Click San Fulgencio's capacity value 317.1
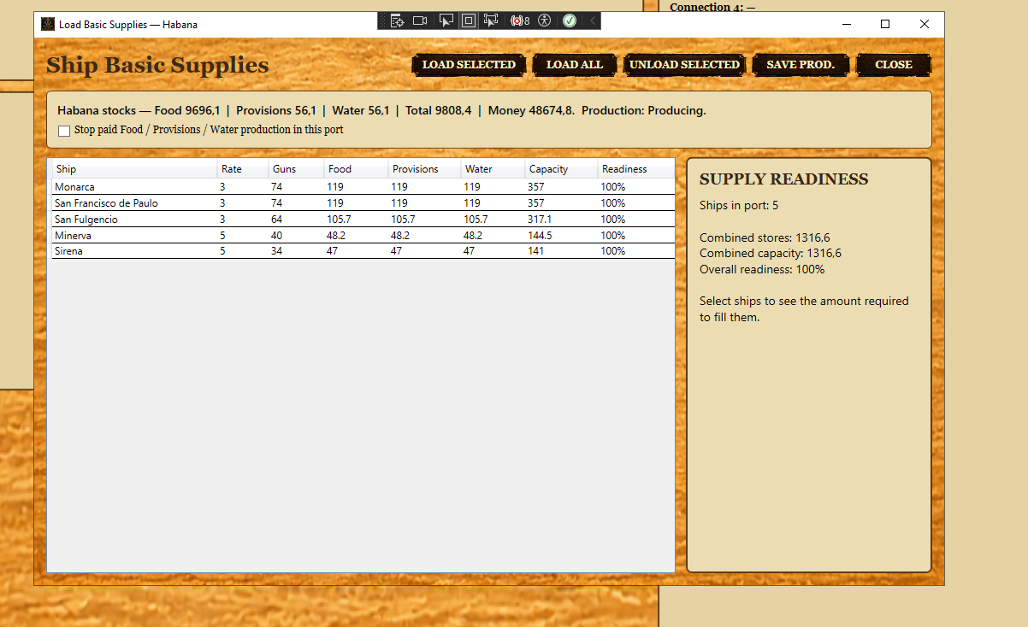Viewport: 1028px width, 627px height. [x=540, y=220]
